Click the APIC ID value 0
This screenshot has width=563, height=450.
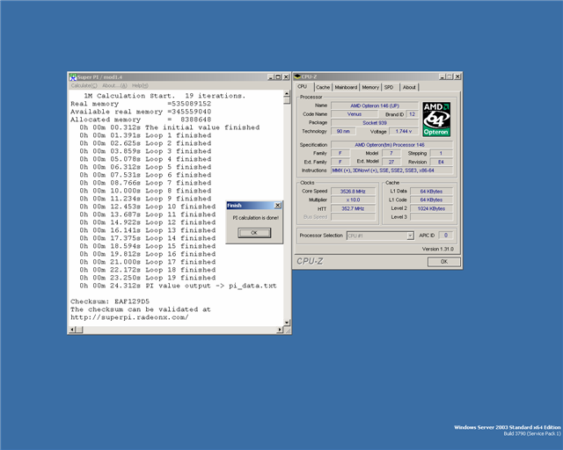446,236
